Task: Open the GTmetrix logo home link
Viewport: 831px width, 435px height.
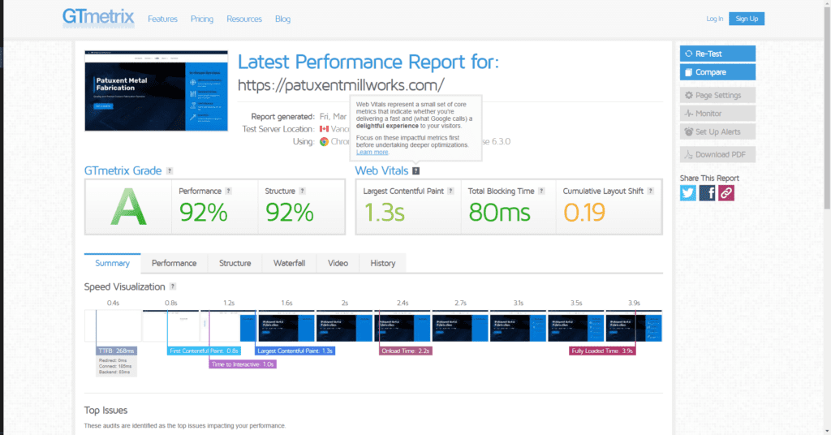Action: [x=98, y=17]
